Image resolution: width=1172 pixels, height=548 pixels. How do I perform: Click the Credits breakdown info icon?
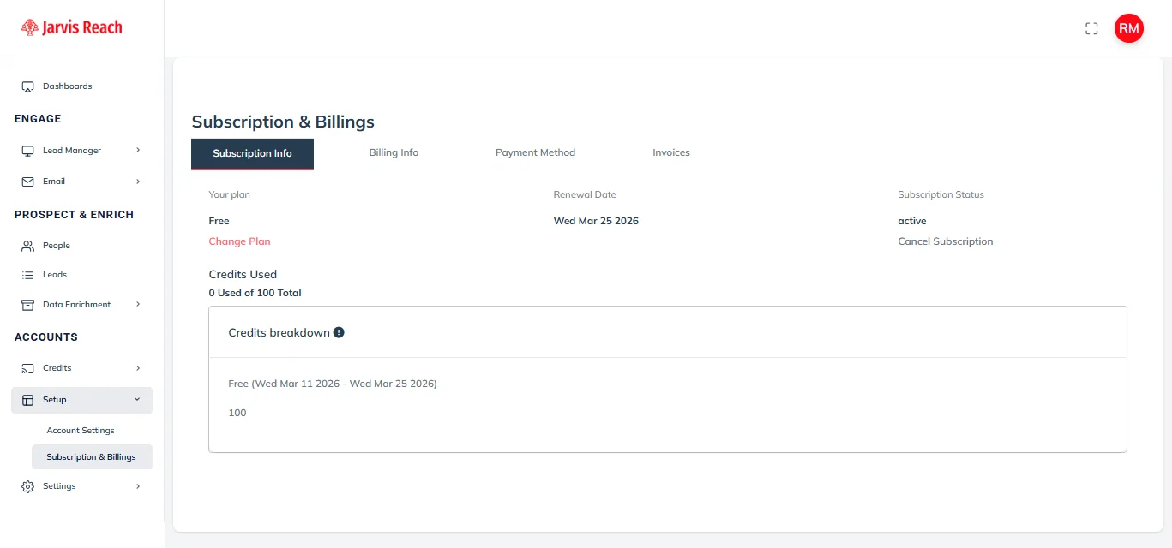(339, 332)
